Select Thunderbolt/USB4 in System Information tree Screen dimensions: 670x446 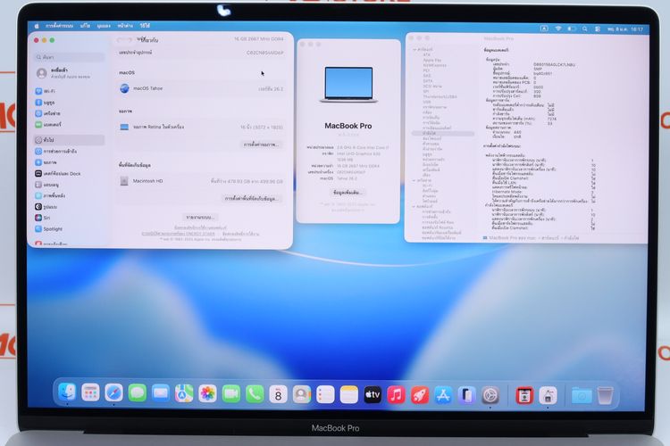pos(440,96)
